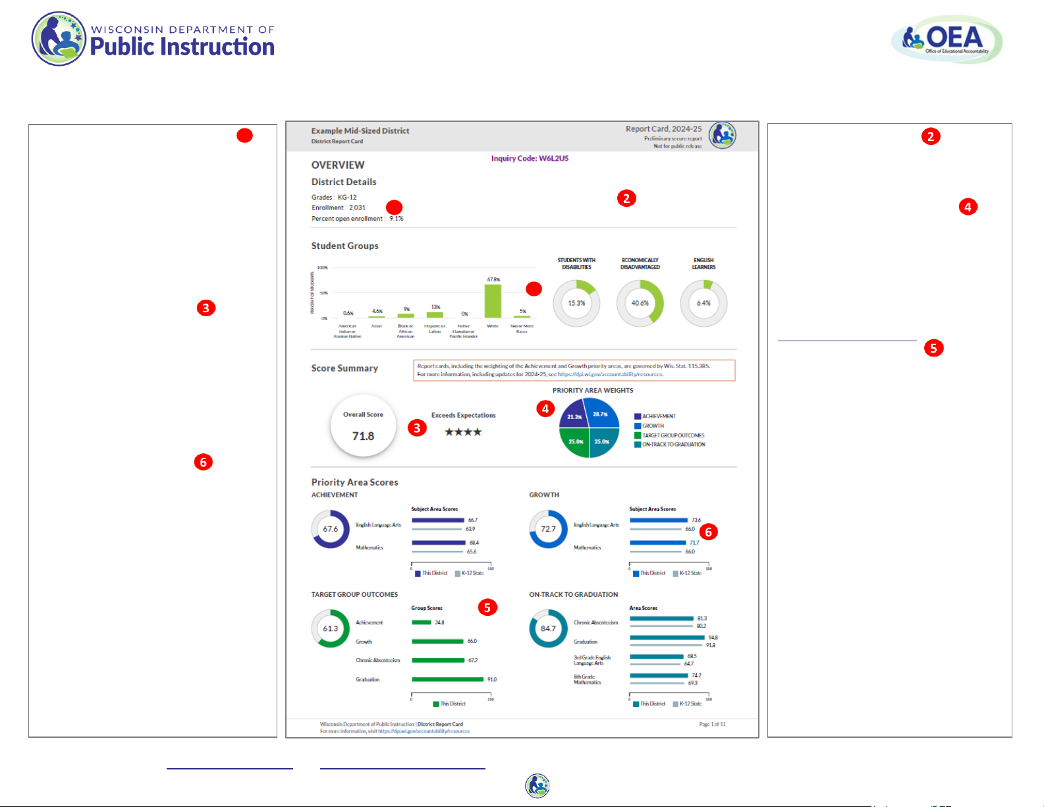Screen dimensions: 1044x807
Task: Click the Priority Area Scores heading
Action: (354, 482)
